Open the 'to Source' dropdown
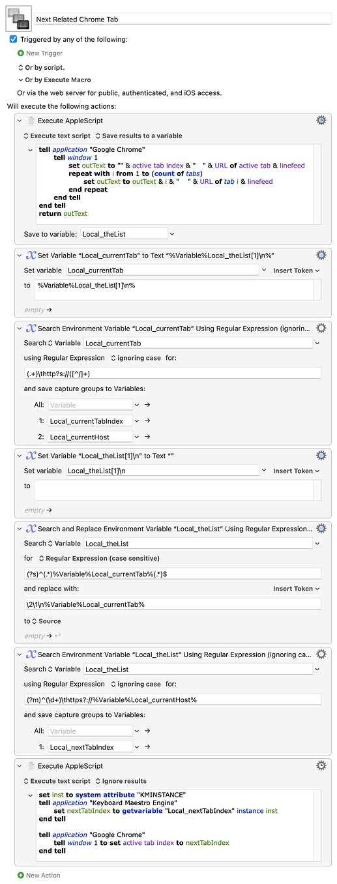The image size is (337, 884). (46, 621)
